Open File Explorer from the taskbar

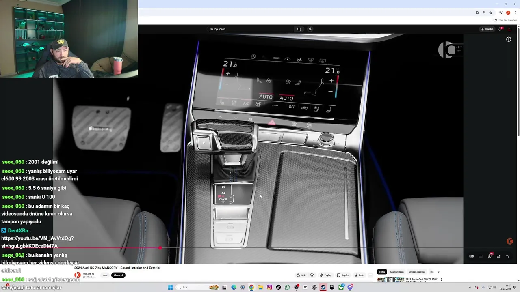[x=260, y=287]
